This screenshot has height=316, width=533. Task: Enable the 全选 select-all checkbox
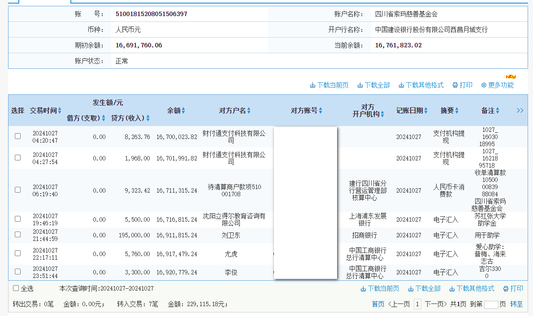[16, 288]
